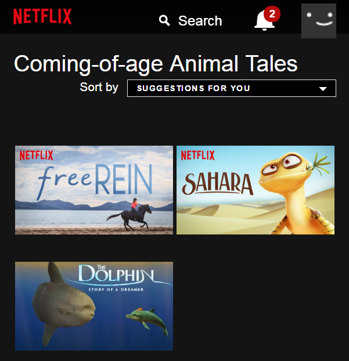Click the horse rider on Free Rein artwork
The height and width of the screenshot is (361, 349).
pyautogui.click(x=129, y=214)
